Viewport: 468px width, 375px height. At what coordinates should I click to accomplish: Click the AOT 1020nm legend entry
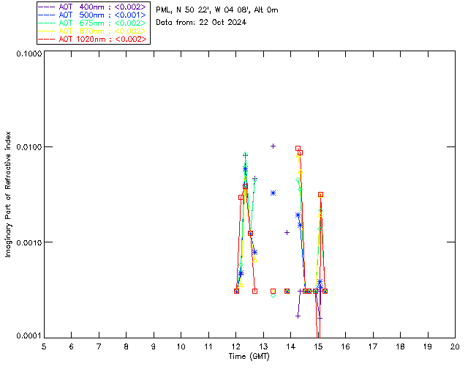(x=92, y=39)
